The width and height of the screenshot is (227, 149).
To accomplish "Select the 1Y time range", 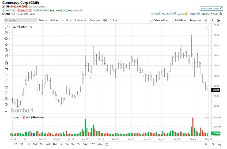I will tap(61, 144).
